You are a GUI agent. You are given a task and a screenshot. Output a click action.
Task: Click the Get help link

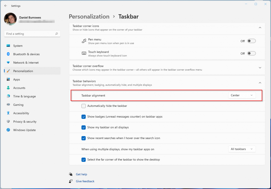(82, 174)
